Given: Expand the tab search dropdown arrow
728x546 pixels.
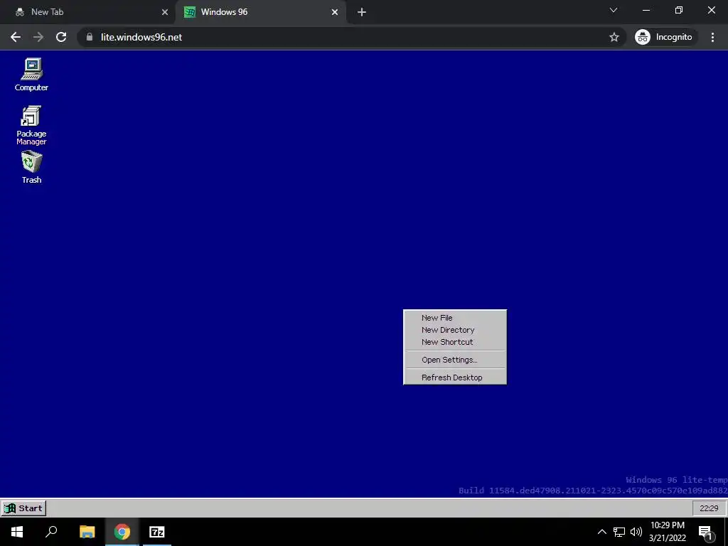Looking at the screenshot, I should point(614,10).
